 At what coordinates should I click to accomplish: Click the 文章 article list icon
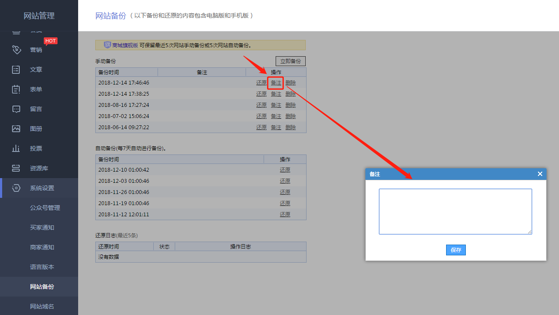(16, 70)
